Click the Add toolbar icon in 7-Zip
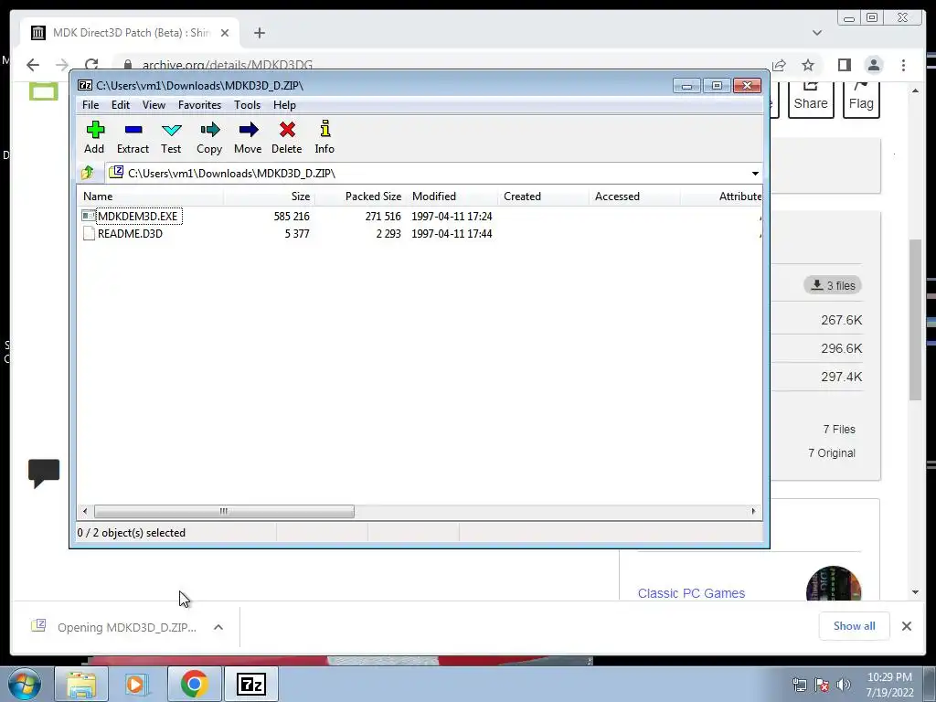This screenshot has height=702, width=936. 94,137
